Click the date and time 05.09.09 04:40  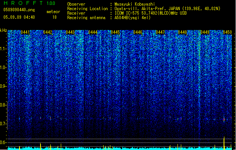pos(19,17)
